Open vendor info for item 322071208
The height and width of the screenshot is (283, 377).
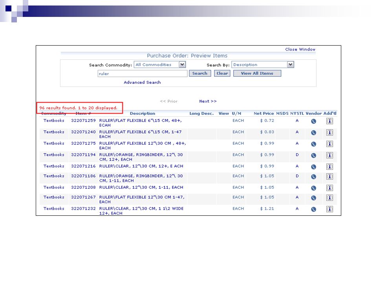pos(313,188)
